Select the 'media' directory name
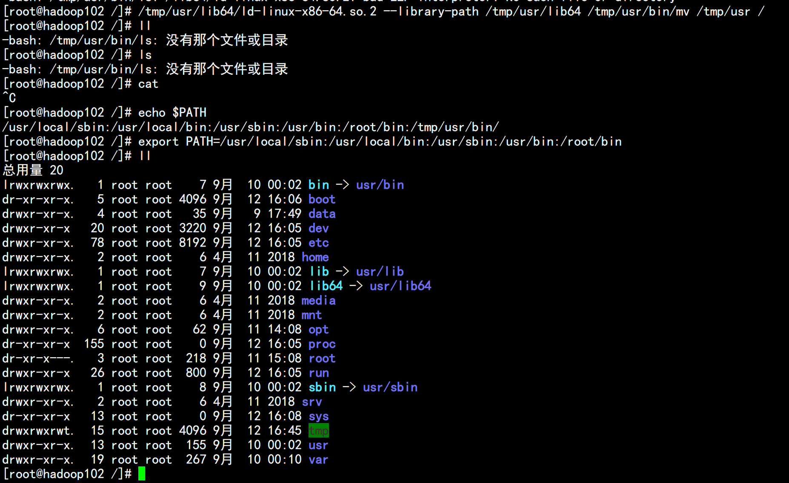This screenshot has width=789, height=483. tap(319, 301)
